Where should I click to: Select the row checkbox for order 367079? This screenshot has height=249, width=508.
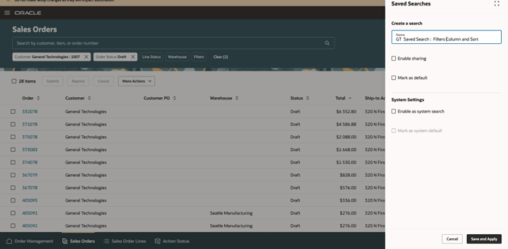(13, 175)
